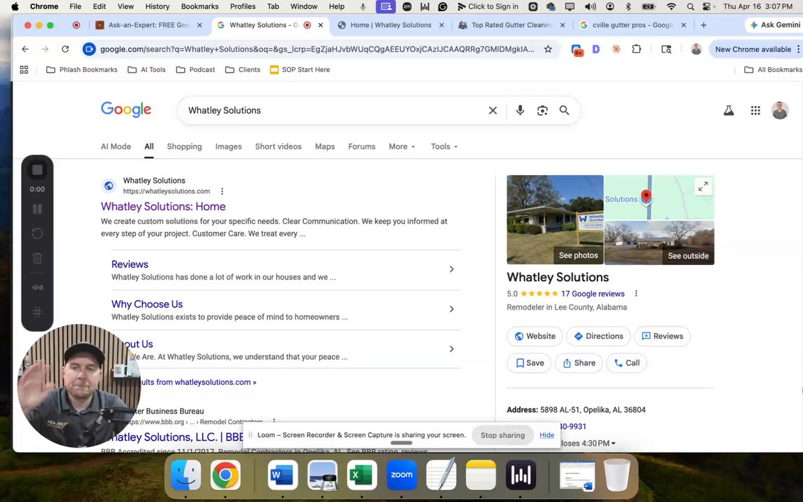Open the Bookmarks menu in menu bar

200,7
